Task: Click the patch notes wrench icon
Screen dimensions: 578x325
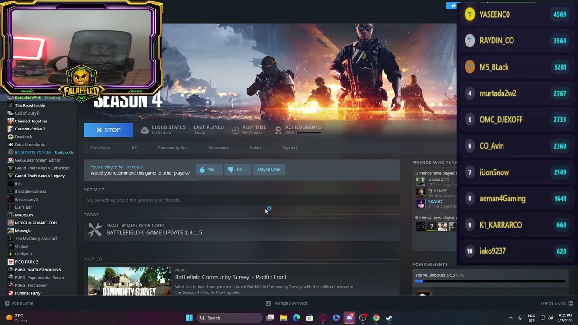Action: pos(95,229)
